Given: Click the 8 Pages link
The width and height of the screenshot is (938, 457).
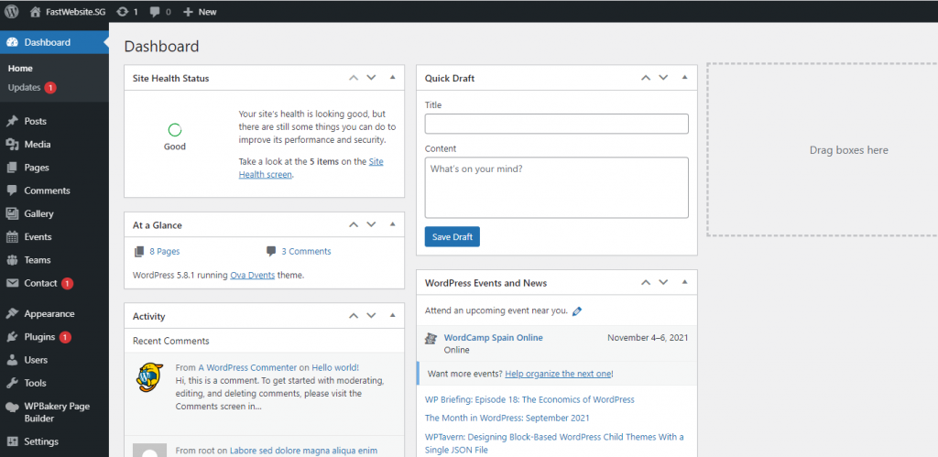Looking at the screenshot, I should (164, 251).
